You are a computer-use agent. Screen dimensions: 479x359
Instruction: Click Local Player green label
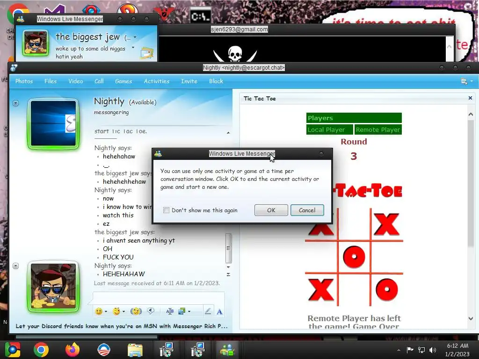[x=330, y=130]
